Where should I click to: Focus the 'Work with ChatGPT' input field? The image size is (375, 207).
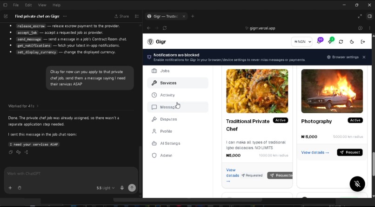pos(71,174)
